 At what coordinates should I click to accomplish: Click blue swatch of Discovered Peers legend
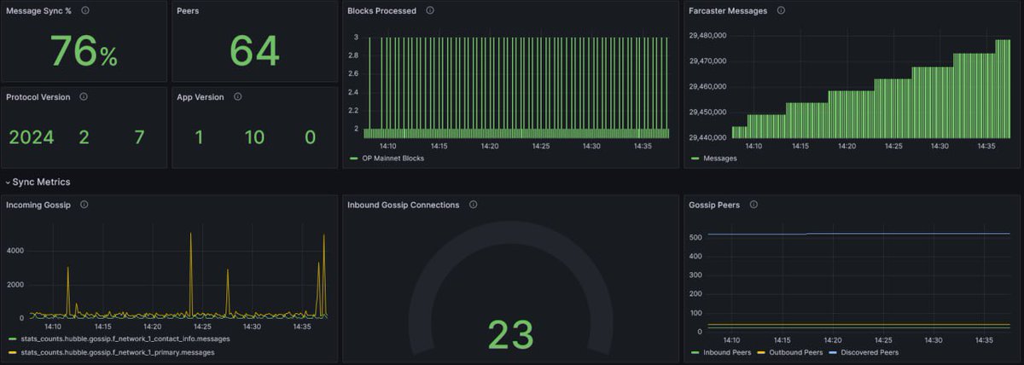point(833,351)
